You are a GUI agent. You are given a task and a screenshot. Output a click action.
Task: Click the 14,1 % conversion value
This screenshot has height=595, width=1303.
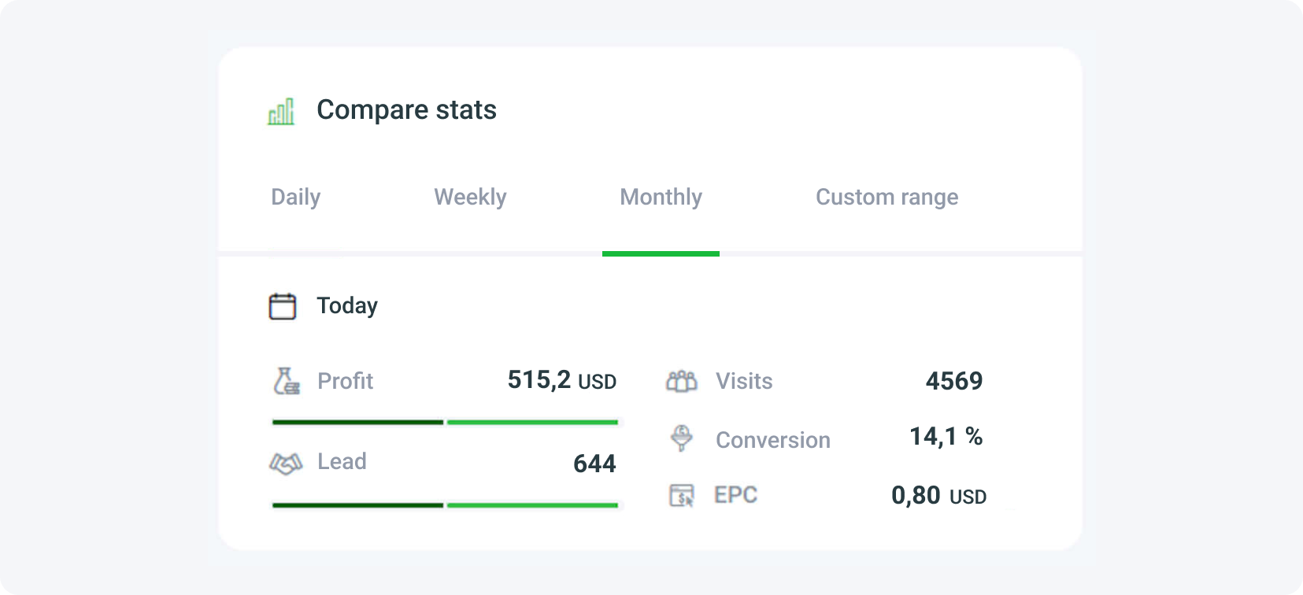(x=945, y=437)
